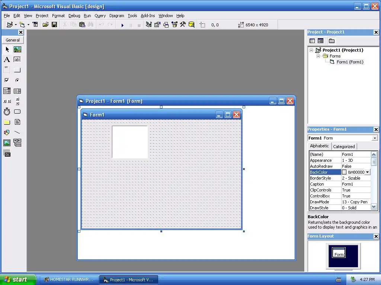Image resolution: width=381 pixels, height=285 pixels.
Task: Click the BackColor color swatch
Action: pyautogui.click(x=344, y=172)
